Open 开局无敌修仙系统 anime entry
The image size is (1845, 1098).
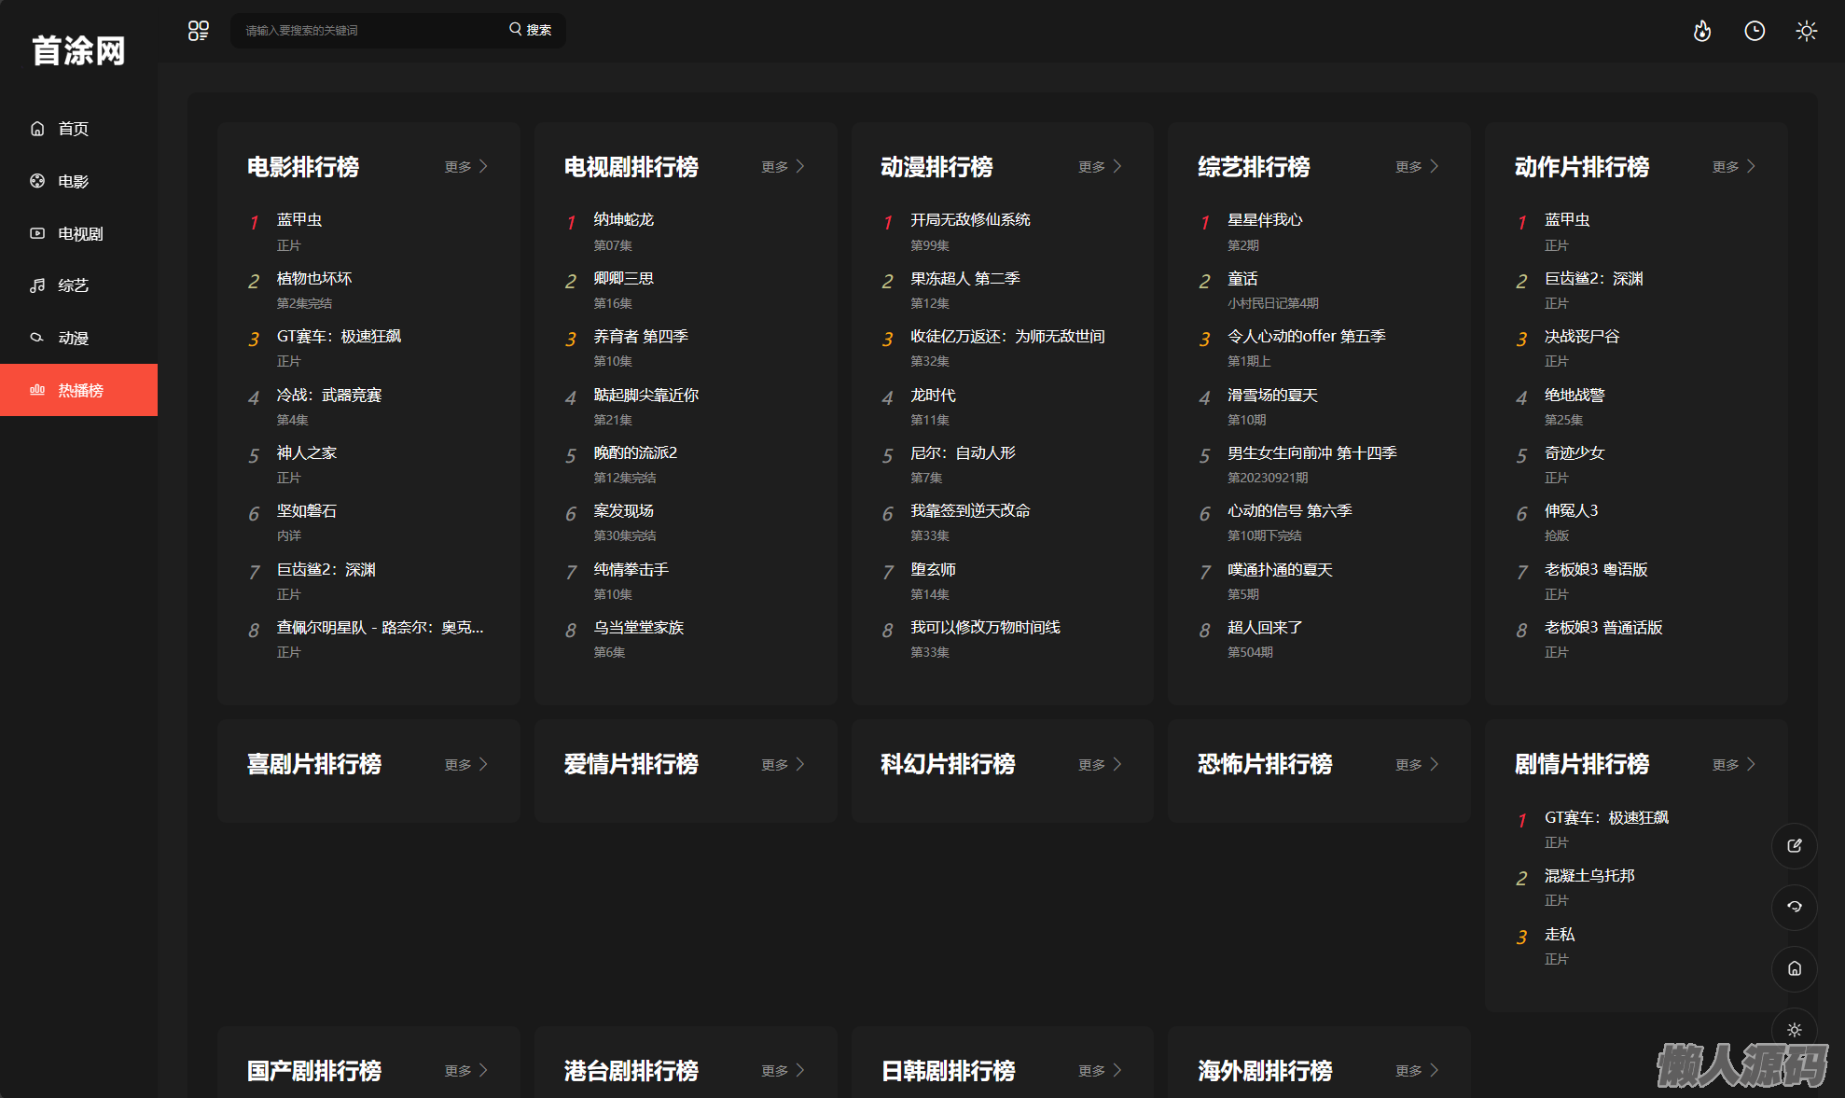[969, 220]
